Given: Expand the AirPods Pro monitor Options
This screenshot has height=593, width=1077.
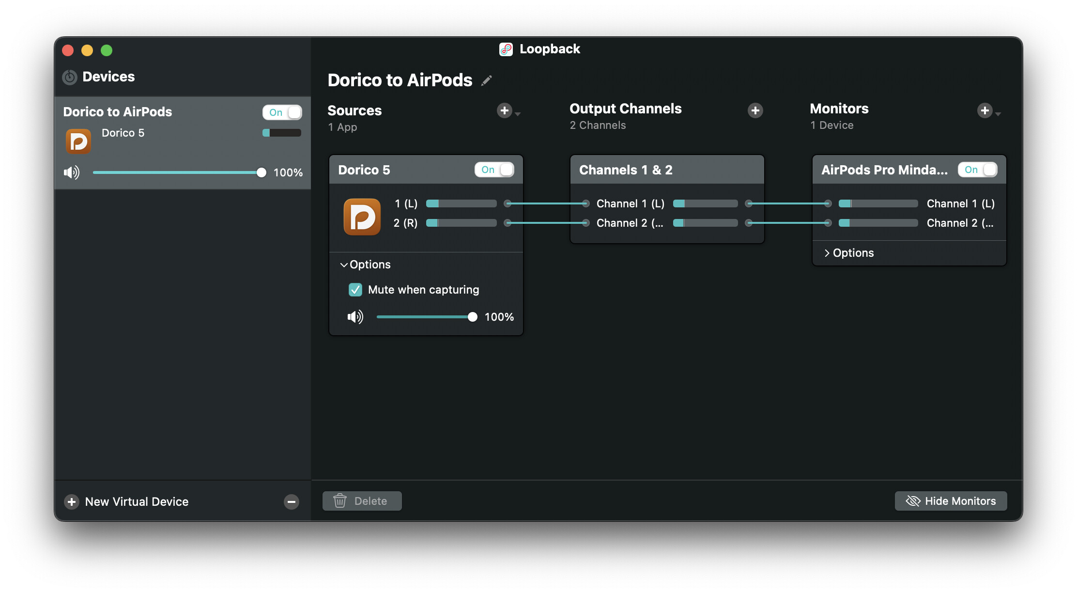Looking at the screenshot, I should (849, 253).
